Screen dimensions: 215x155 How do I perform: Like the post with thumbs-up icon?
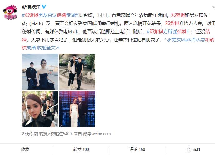pyautogui.click(x=193, y=149)
